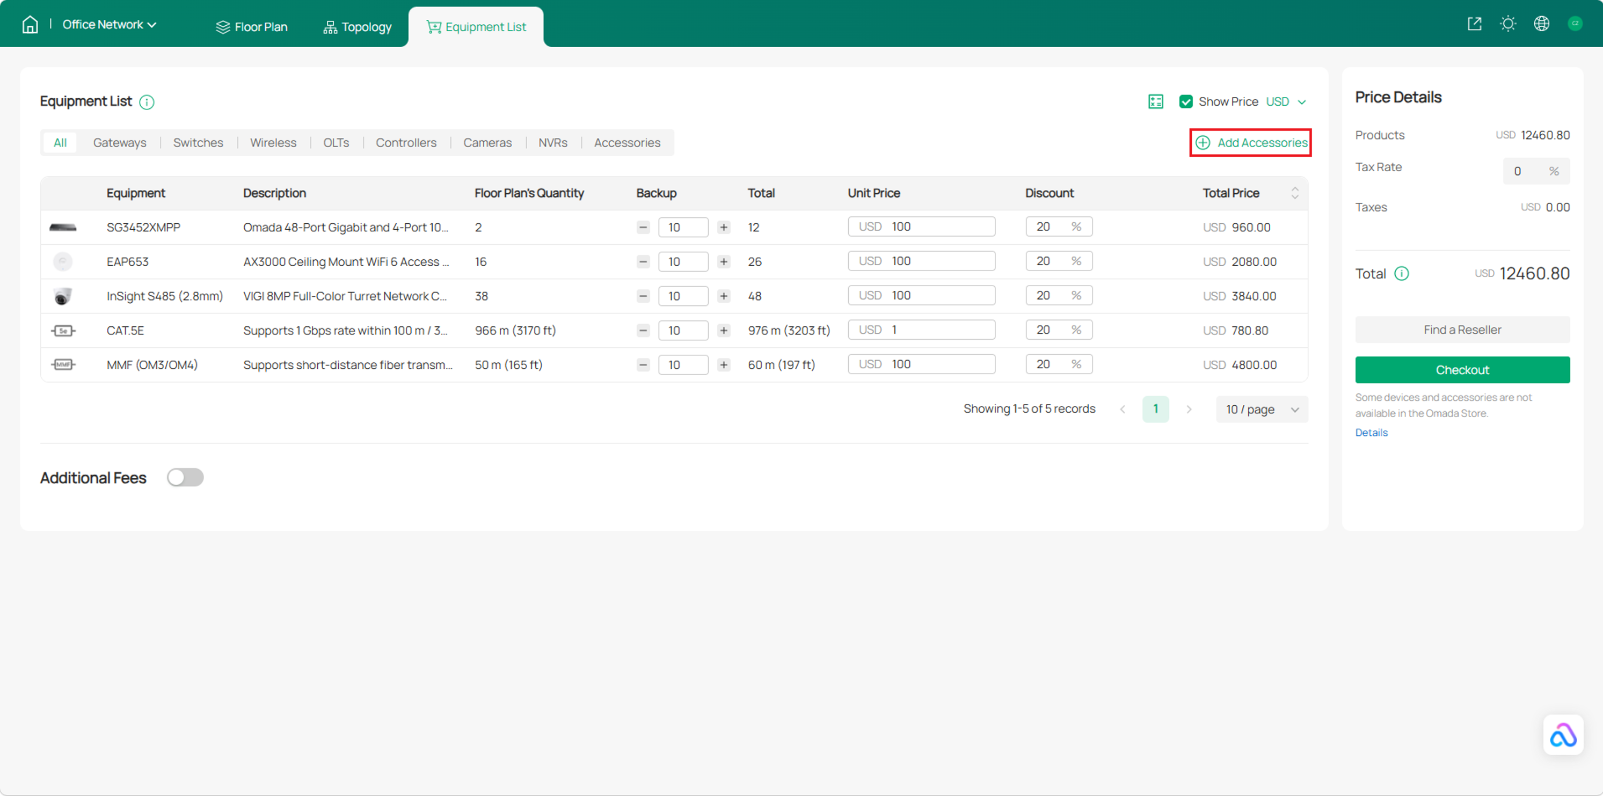Screen dimensions: 1603x796
Task: Select page 1 in pagination
Action: click(1155, 410)
